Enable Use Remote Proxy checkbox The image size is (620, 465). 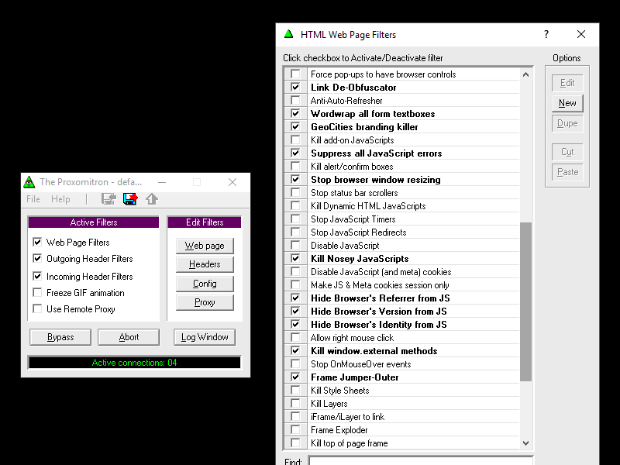(37, 308)
